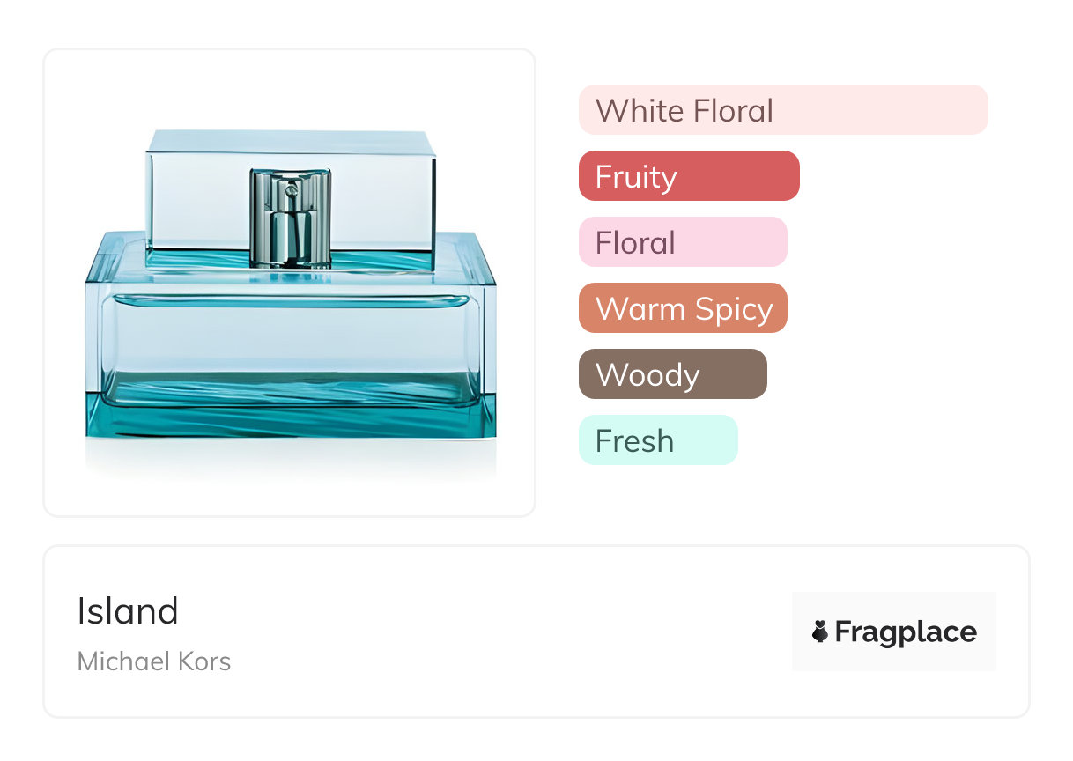The height and width of the screenshot is (761, 1073).
Task: Pick the Warm Spicy accord tag
Action: 682,308
